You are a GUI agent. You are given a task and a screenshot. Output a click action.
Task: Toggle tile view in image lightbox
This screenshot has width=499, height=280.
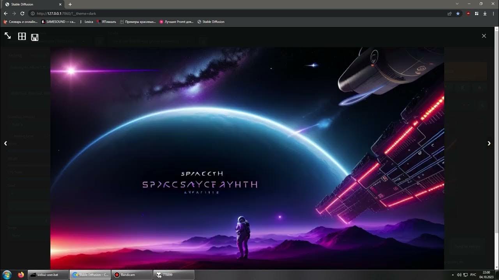pyautogui.click(x=22, y=37)
